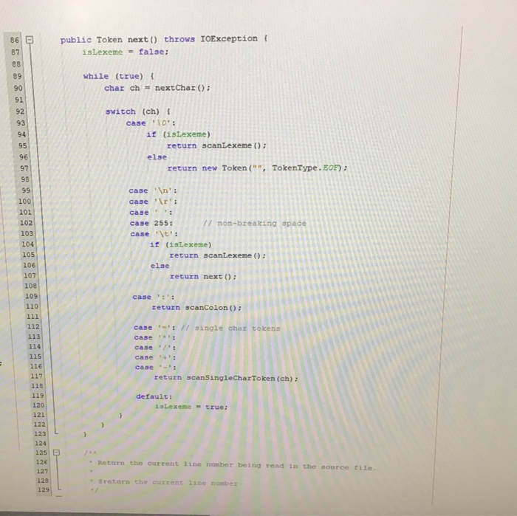Click 'isLexeme = true;' statement
Viewport: 517px width, 516px height.
[191, 407]
